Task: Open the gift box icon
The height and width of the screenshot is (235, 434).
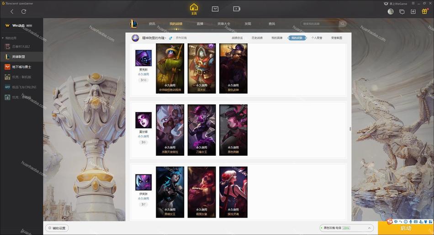Action: coord(424,11)
